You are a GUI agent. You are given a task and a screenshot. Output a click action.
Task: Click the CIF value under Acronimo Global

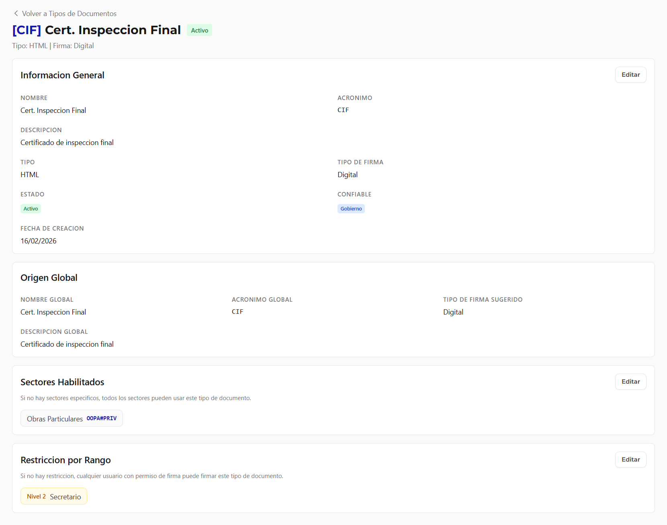(x=237, y=312)
